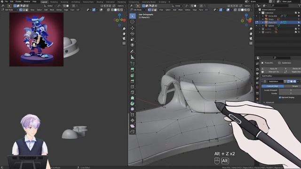This screenshot has height=169, width=301.
Task: Select the Scale tool in right viewport toolbar
Action: [132, 39]
